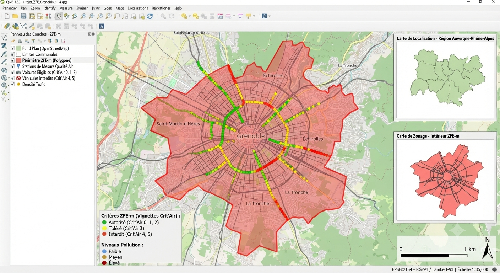Click the top vector layer icon on left toolbar
The width and height of the screenshot is (500, 273).
coord(4,38)
